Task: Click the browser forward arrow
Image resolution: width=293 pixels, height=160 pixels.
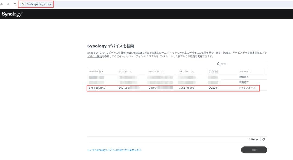Action: 8,4
